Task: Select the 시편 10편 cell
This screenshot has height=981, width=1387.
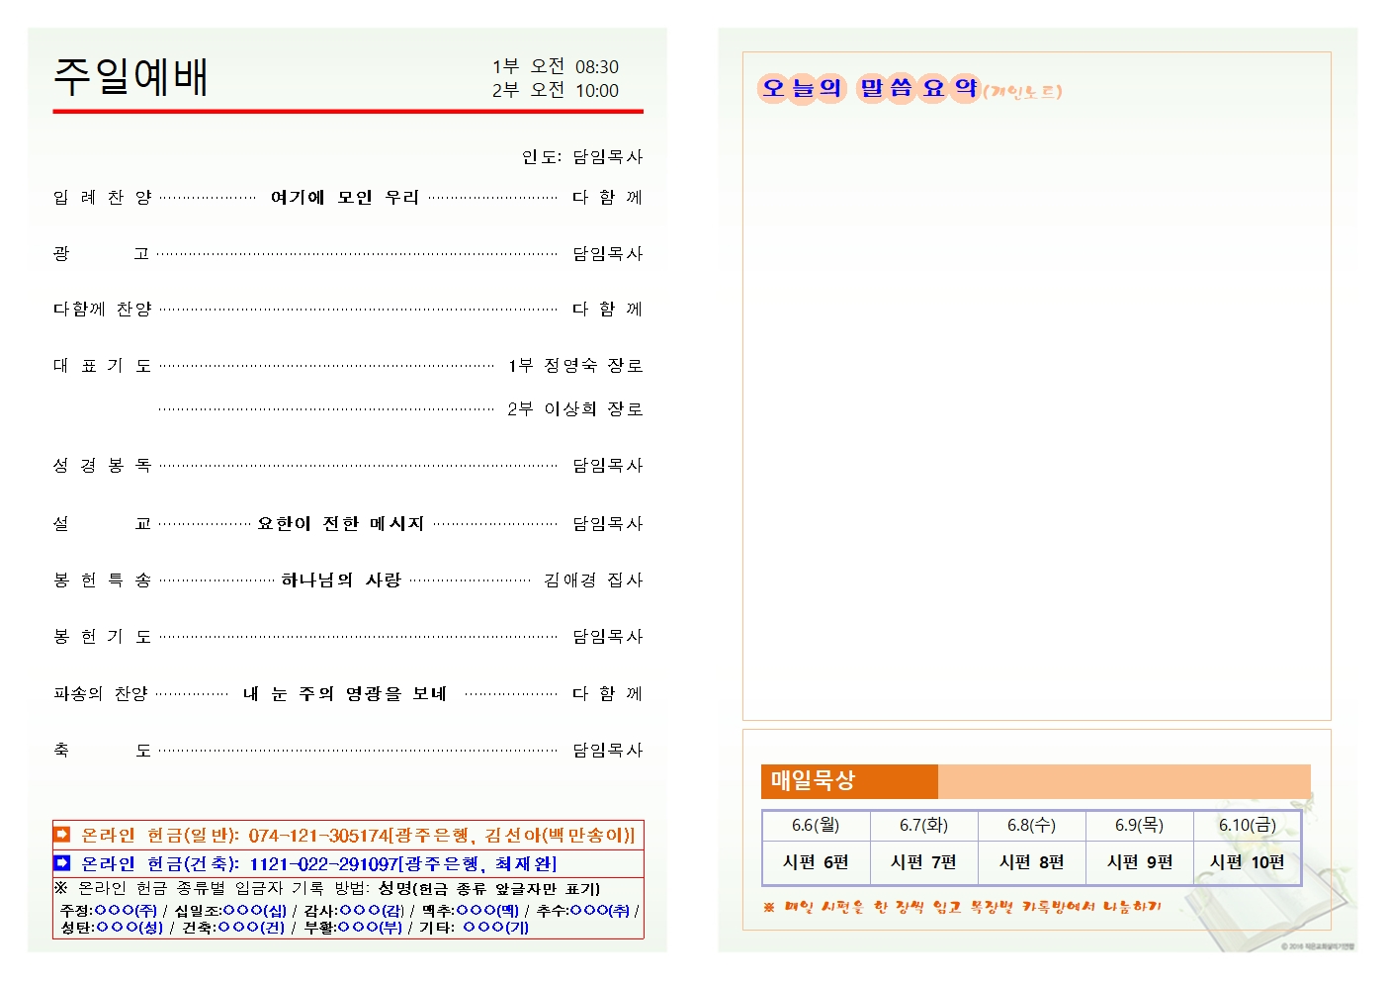Action: tap(1247, 862)
